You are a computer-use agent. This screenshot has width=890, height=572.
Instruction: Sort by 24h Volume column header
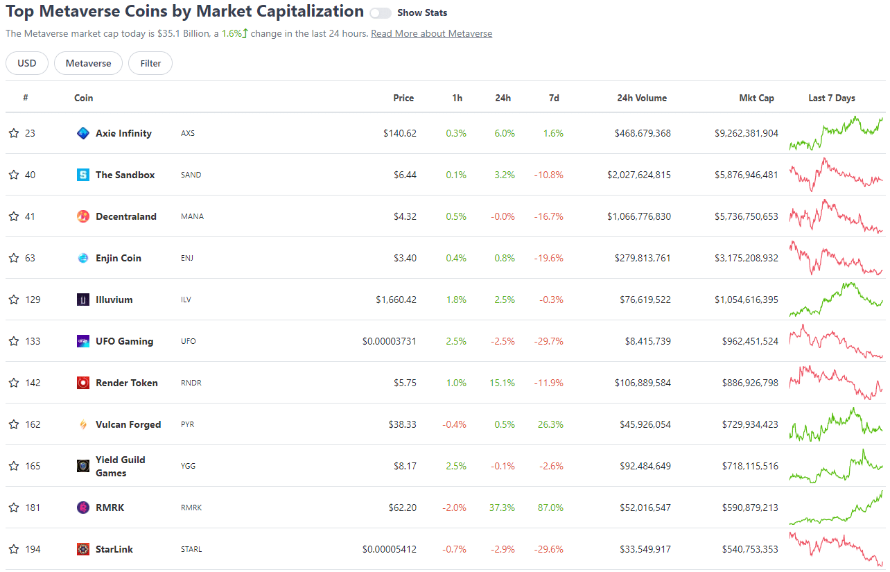(x=642, y=98)
